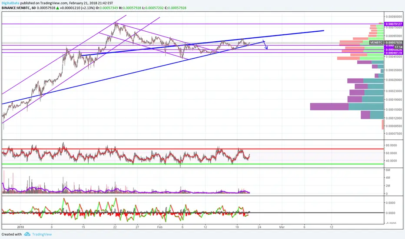Viewport: 405px width, 239px height.
Task: Click the 22 date label on time axis
Action: point(115,227)
